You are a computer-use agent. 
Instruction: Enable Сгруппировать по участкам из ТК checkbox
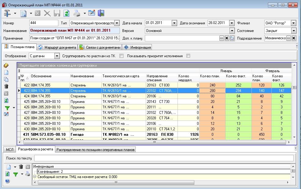tap(121, 56)
